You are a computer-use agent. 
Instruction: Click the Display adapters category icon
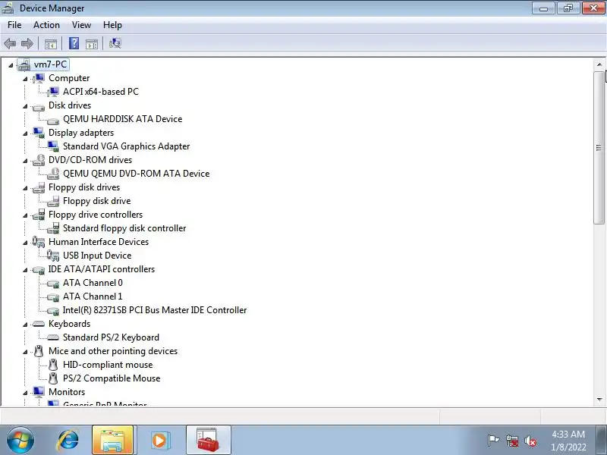[39, 133]
